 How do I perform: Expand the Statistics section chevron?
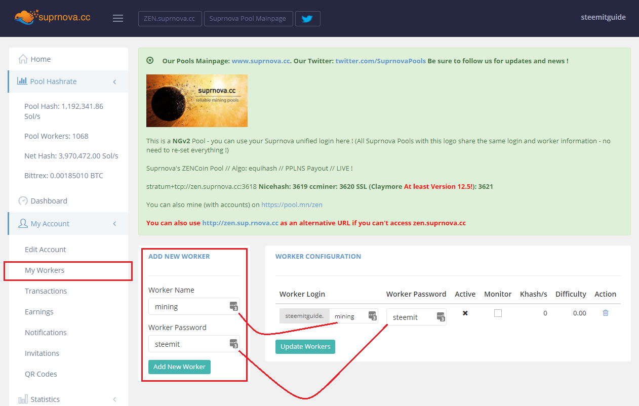(x=114, y=399)
